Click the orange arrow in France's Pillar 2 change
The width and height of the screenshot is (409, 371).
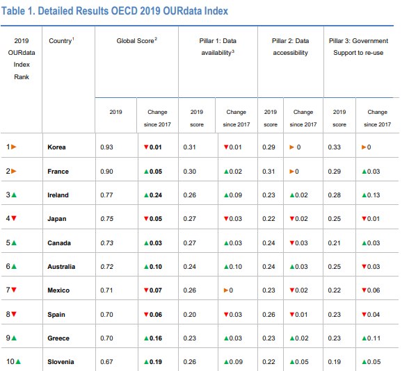292,172
